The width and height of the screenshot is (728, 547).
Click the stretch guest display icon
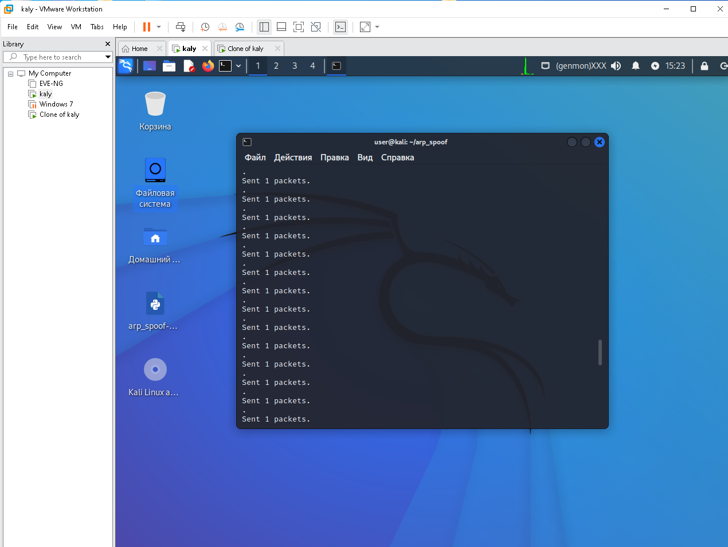click(x=365, y=27)
